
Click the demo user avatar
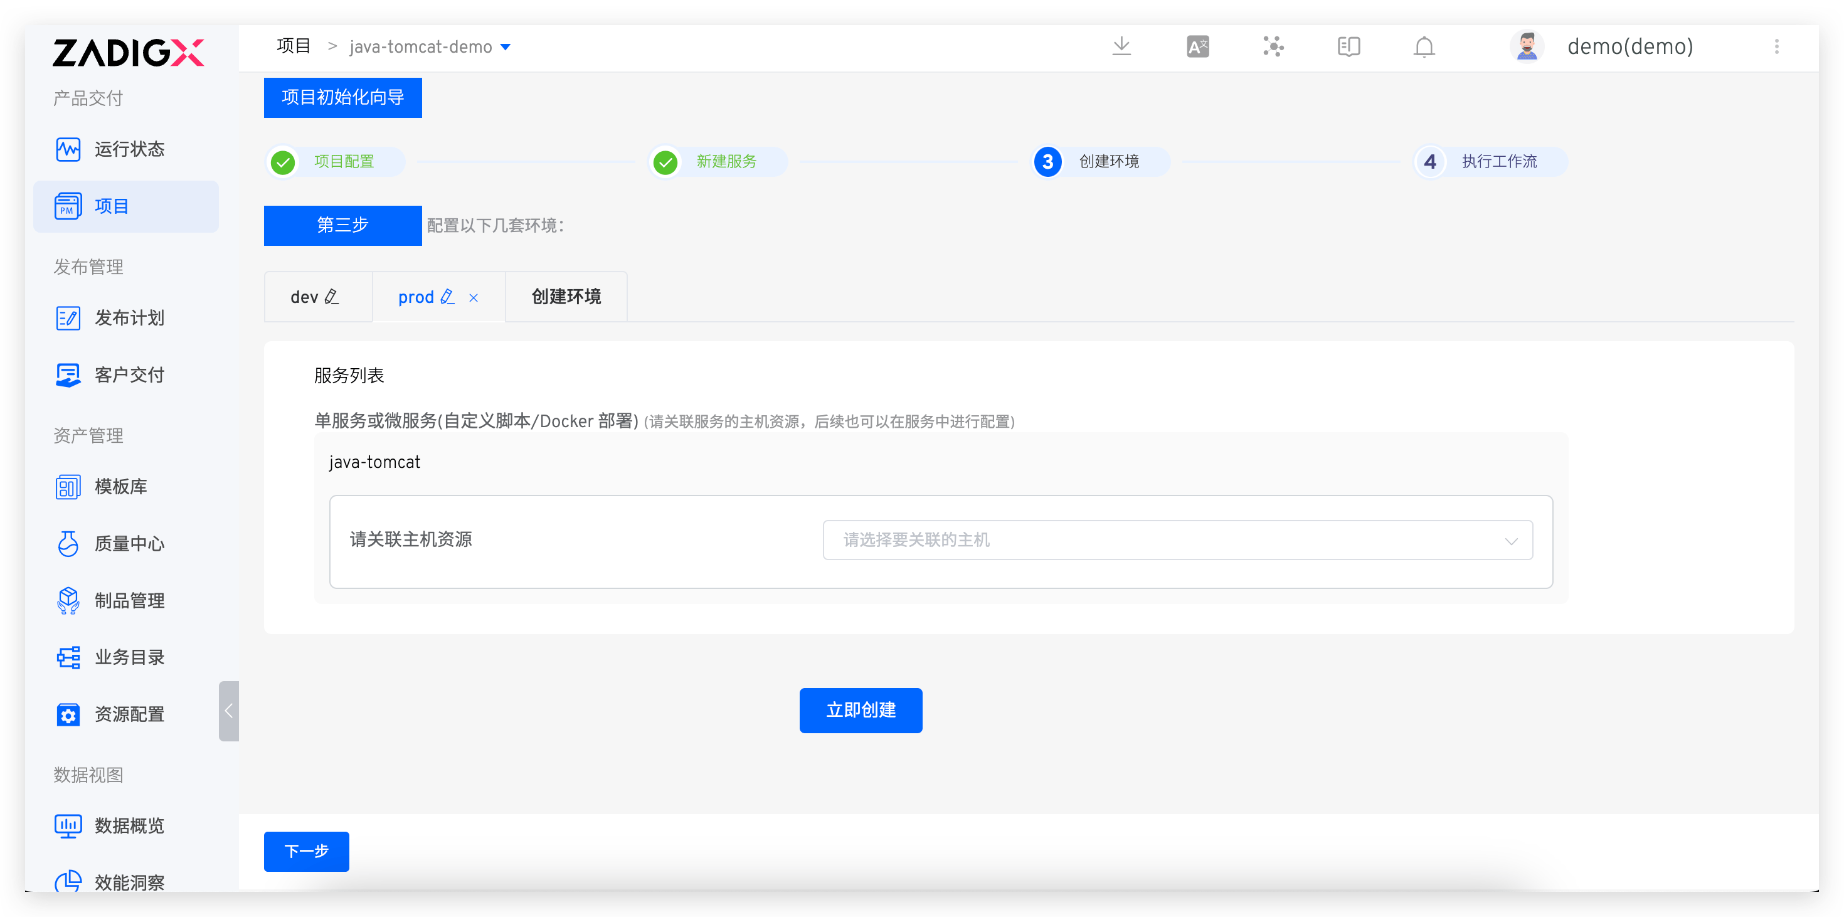[1527, 46]
